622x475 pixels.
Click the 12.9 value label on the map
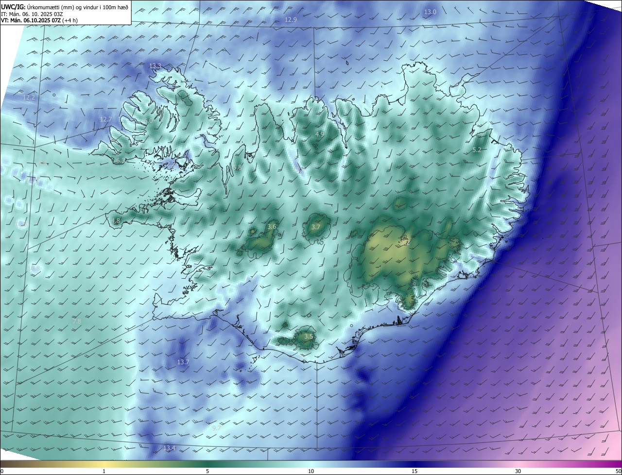pyautogui.click(x=291, y=20)
